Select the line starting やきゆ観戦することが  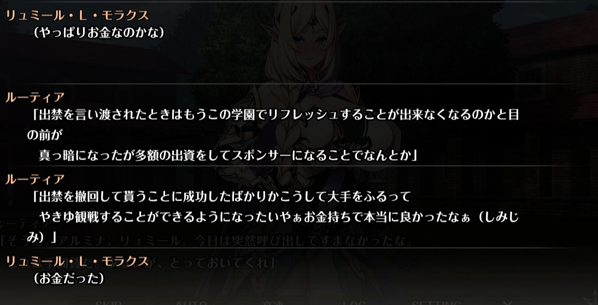(279, 218)
